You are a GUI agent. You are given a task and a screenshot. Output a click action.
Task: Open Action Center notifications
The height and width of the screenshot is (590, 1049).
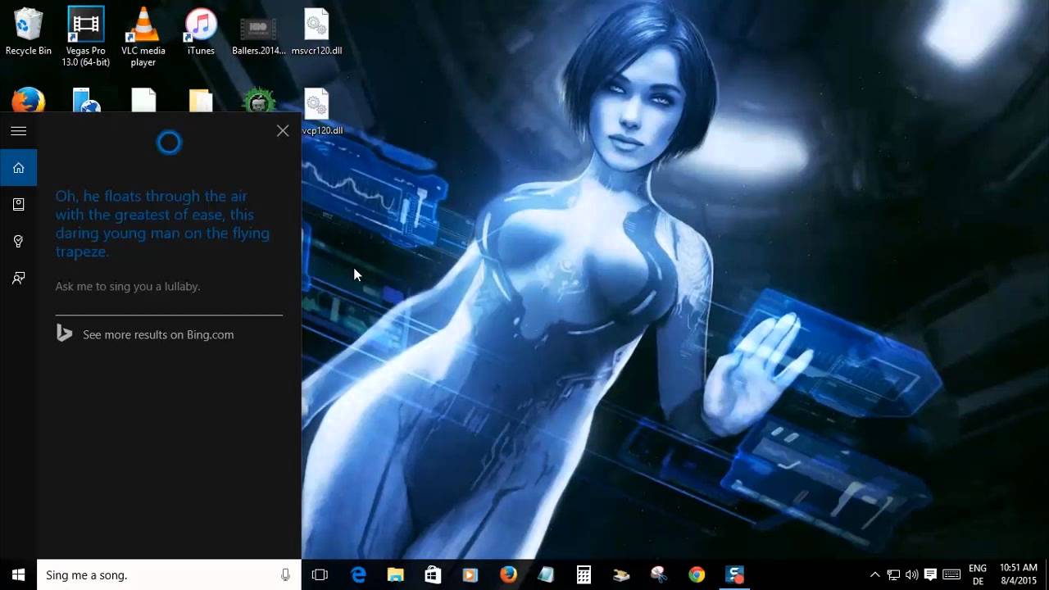tap(930, 574)
